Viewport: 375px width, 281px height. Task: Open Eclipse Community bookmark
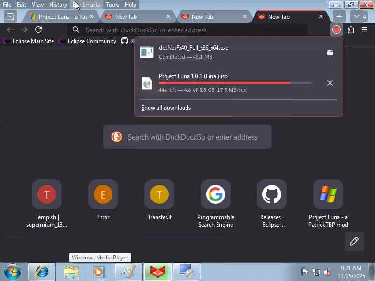click(88, 41)
